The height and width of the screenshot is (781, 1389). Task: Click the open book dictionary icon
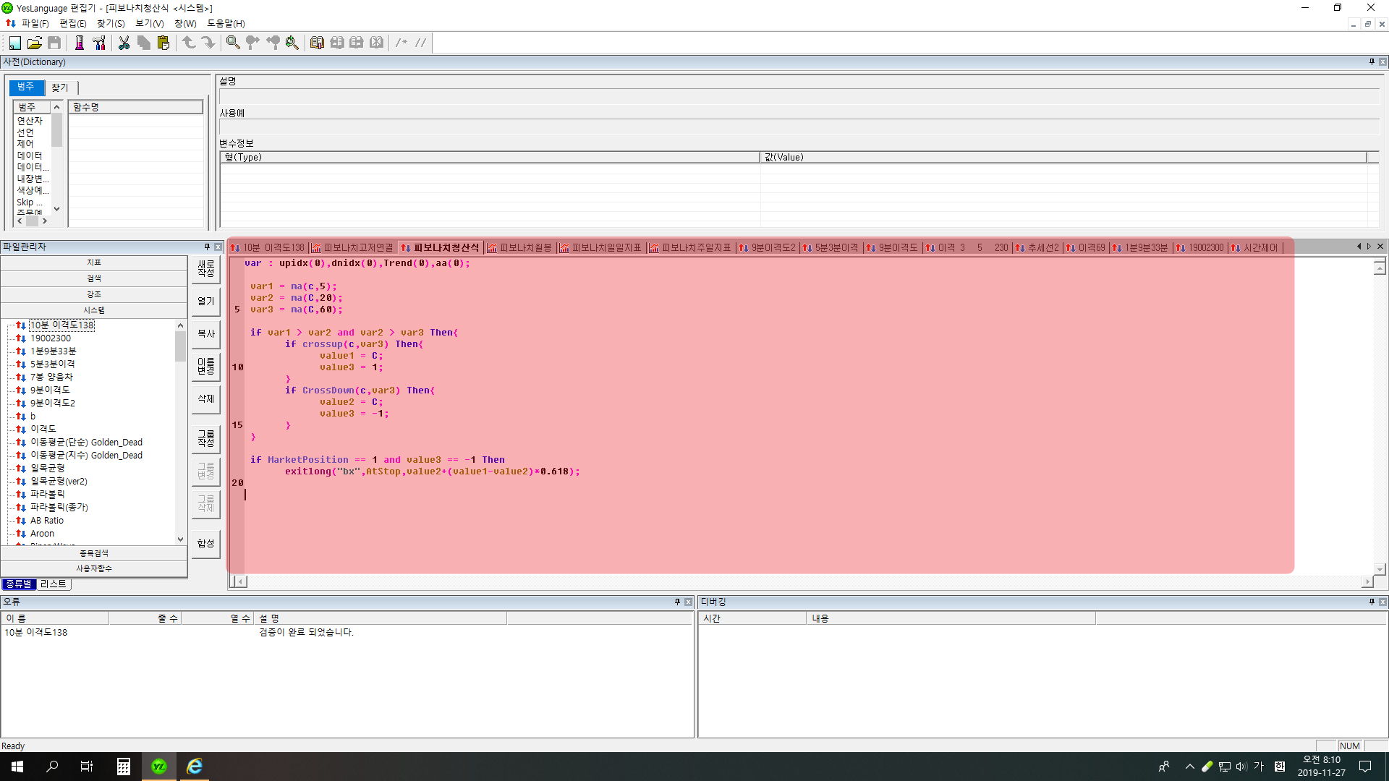pyautogui.click(x=317, y=43)
